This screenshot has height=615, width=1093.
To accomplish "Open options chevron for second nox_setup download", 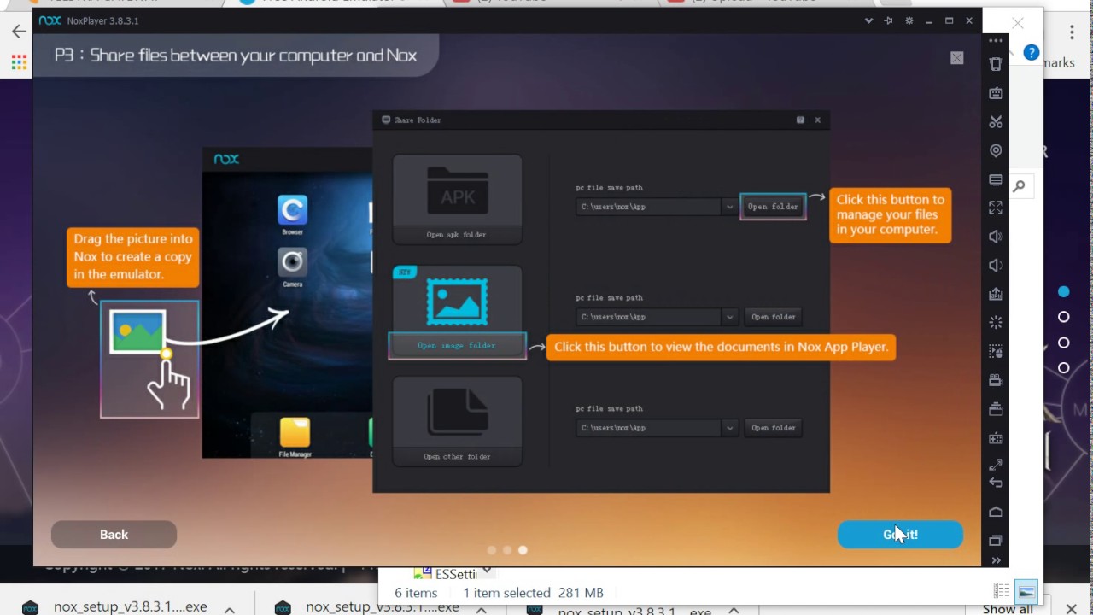I will (x=481, y=609).
